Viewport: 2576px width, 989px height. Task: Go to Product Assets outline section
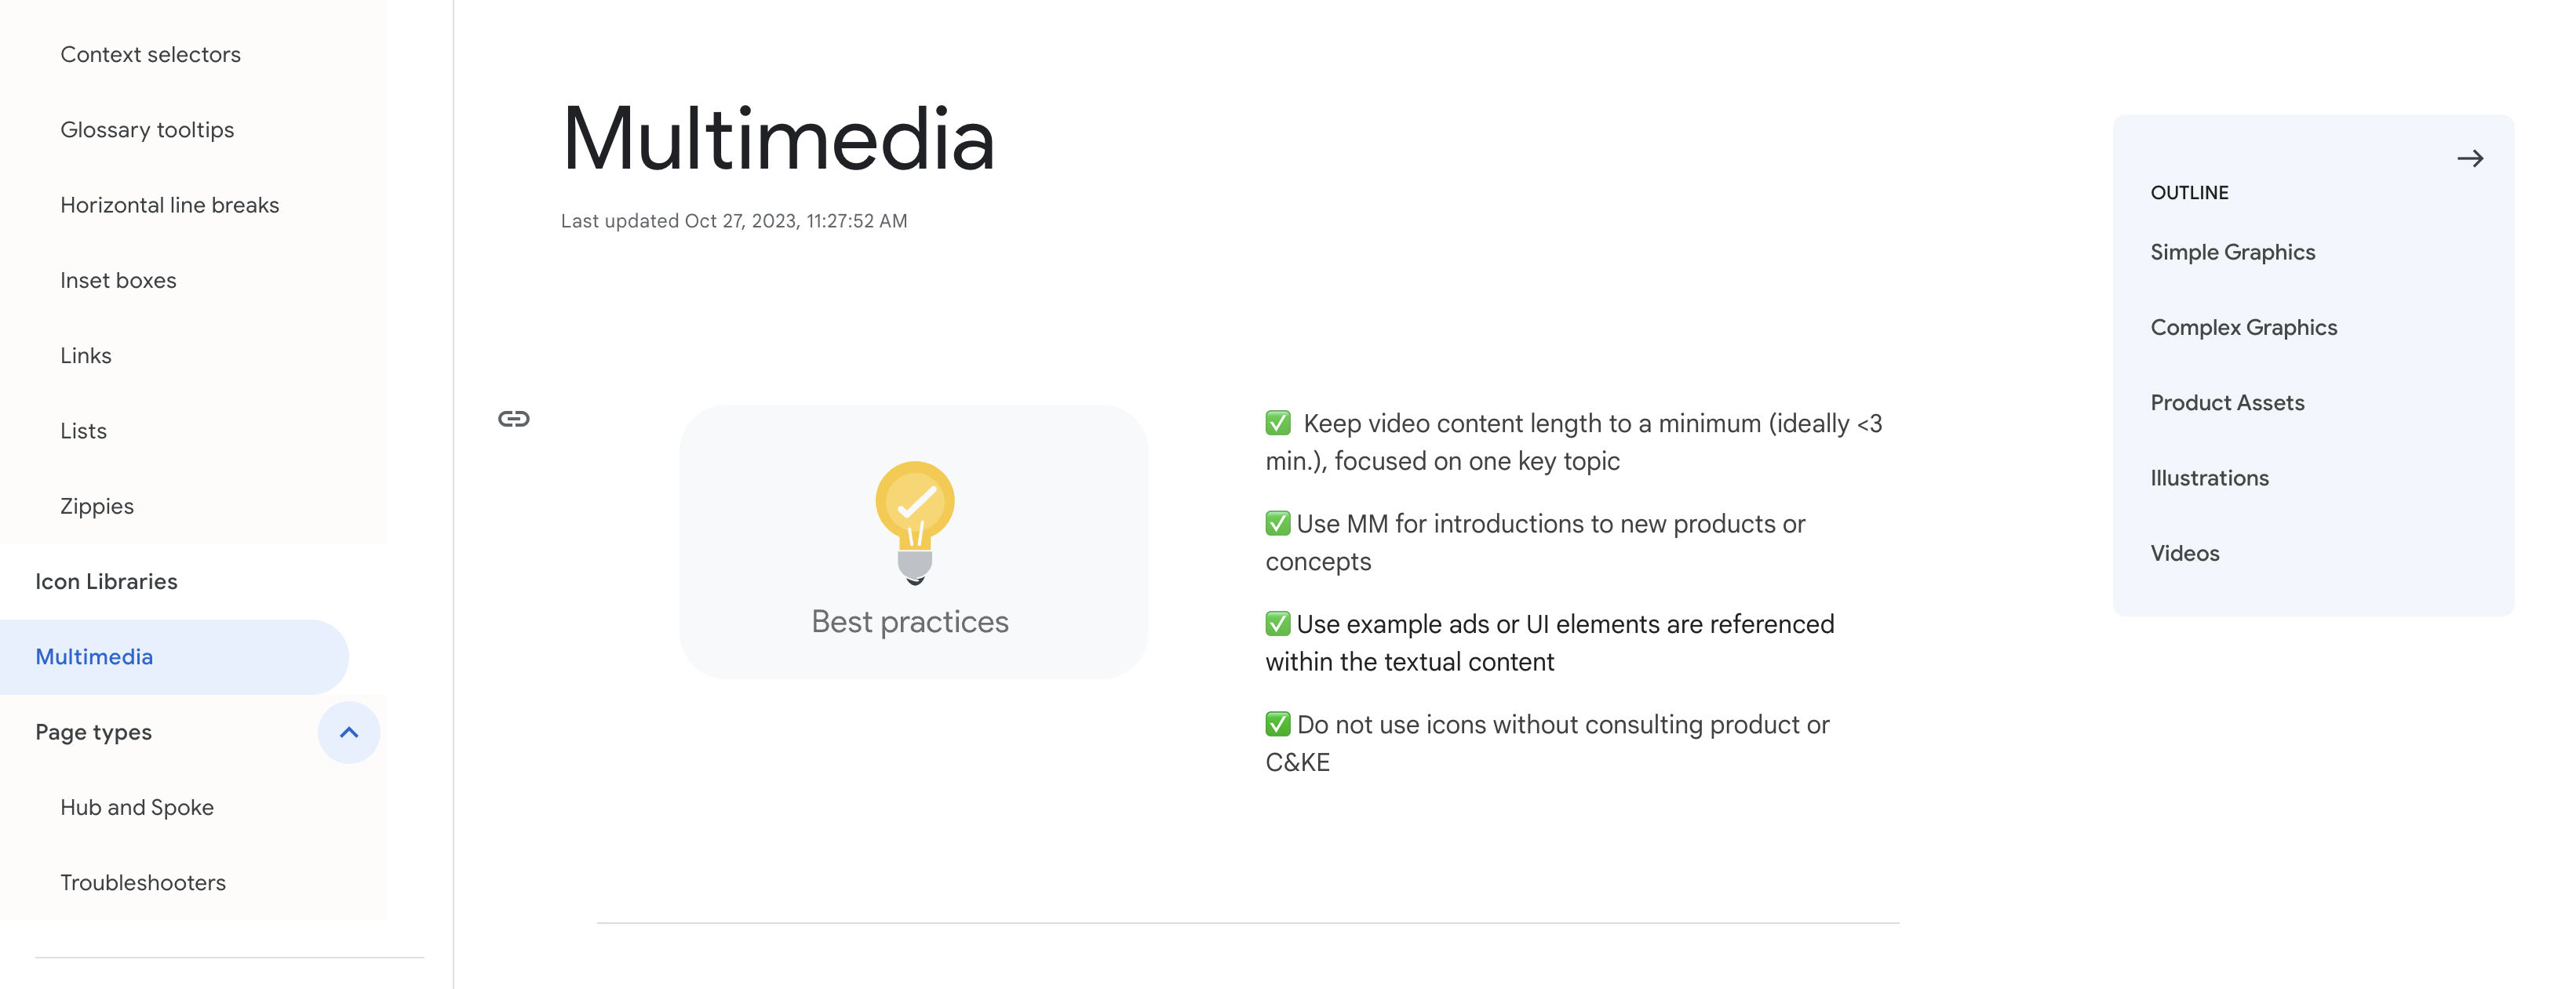(2227, 402)
